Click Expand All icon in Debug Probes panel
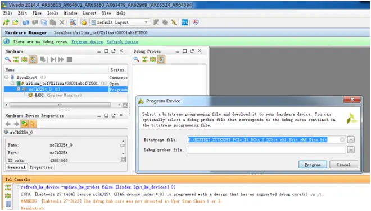This screenshot has height=211, width=371. (x=153, y=59)
